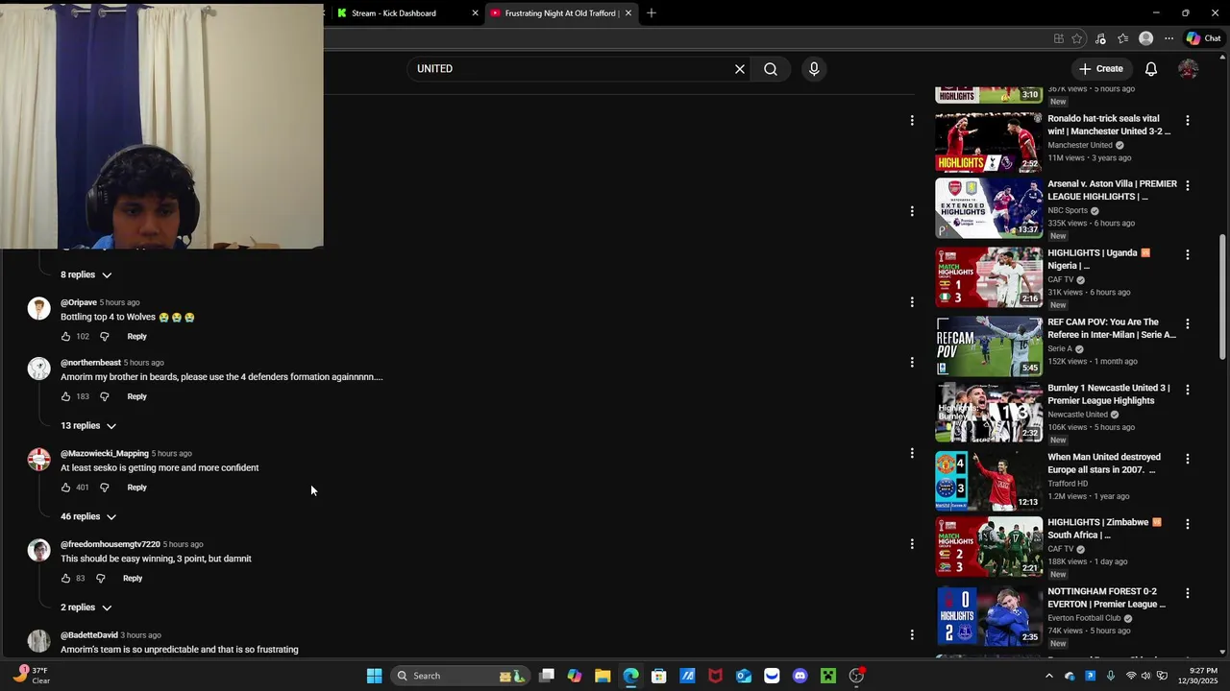Clear the UNITED search text with X
Viewport: 1230px width, 691px height.
(740, 69)
